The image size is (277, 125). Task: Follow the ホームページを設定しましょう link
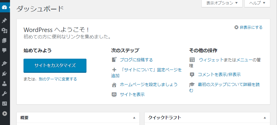tap(148, 85)
